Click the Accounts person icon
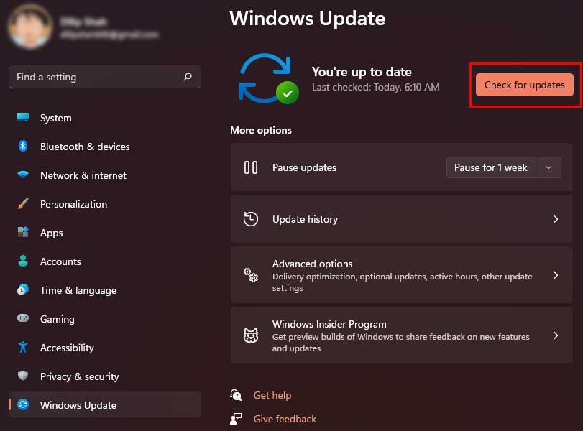Image resolution: width=583 pixels, height=431 pixels. pos(23,261)
